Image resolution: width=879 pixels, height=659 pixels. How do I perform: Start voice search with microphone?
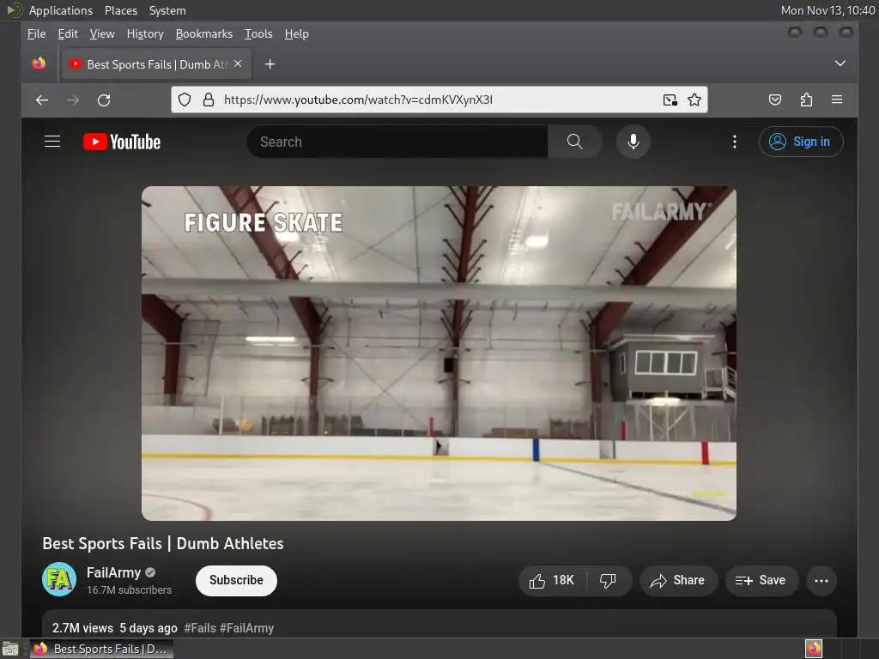pos(633,142)
